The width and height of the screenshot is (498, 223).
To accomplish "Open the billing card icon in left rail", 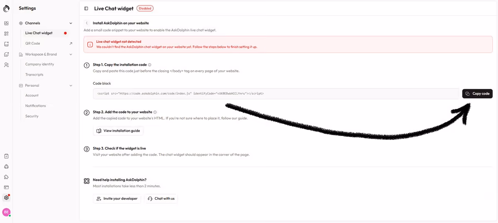I will pyautogui.click(x=6, y=187).
